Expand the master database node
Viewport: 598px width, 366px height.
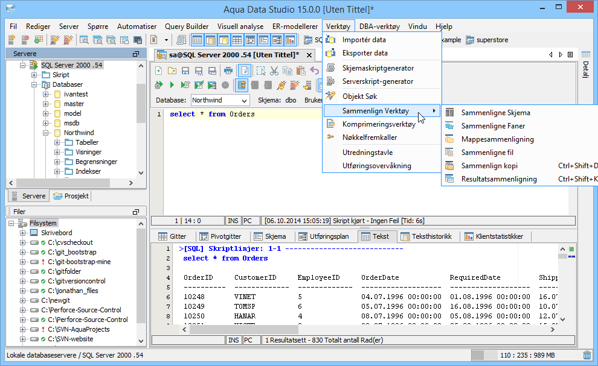point(46,104)
